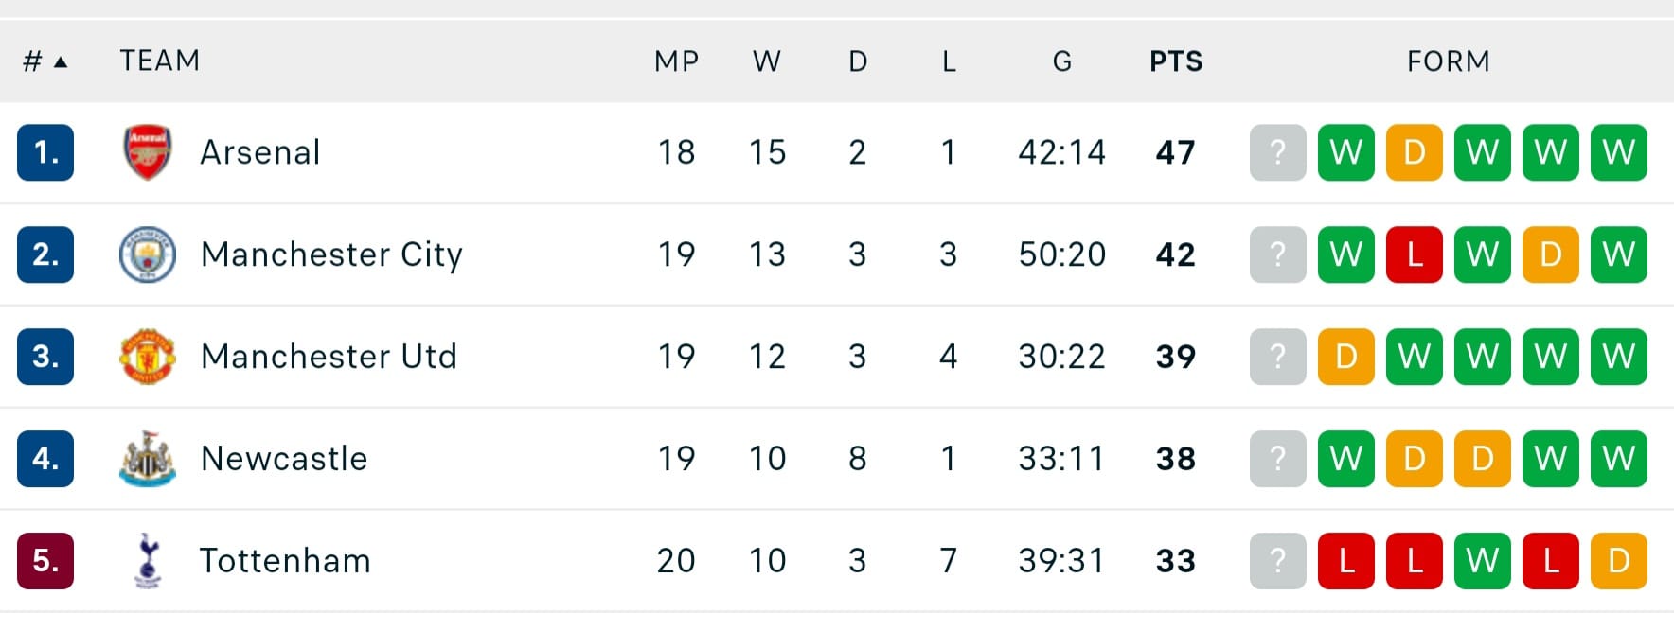Open Manchester Utd's orange D form badge

[1346, 357]
